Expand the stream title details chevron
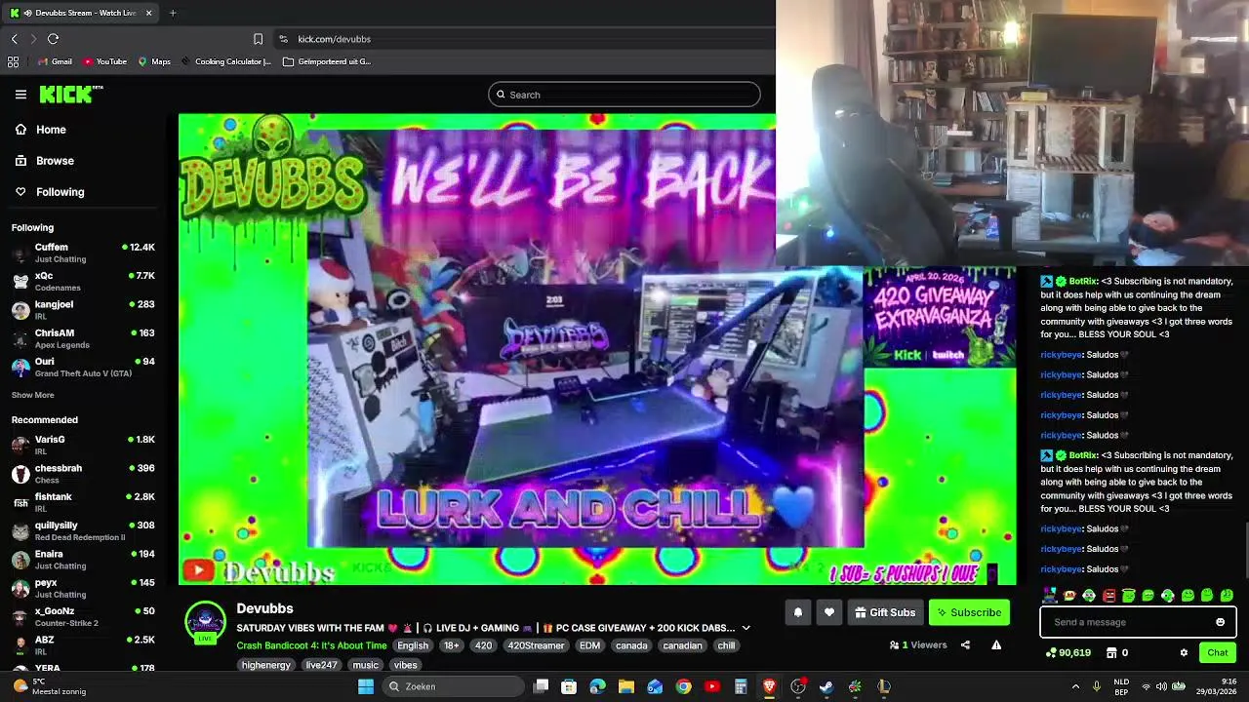 pyautogui.click(x=745, y=628)
